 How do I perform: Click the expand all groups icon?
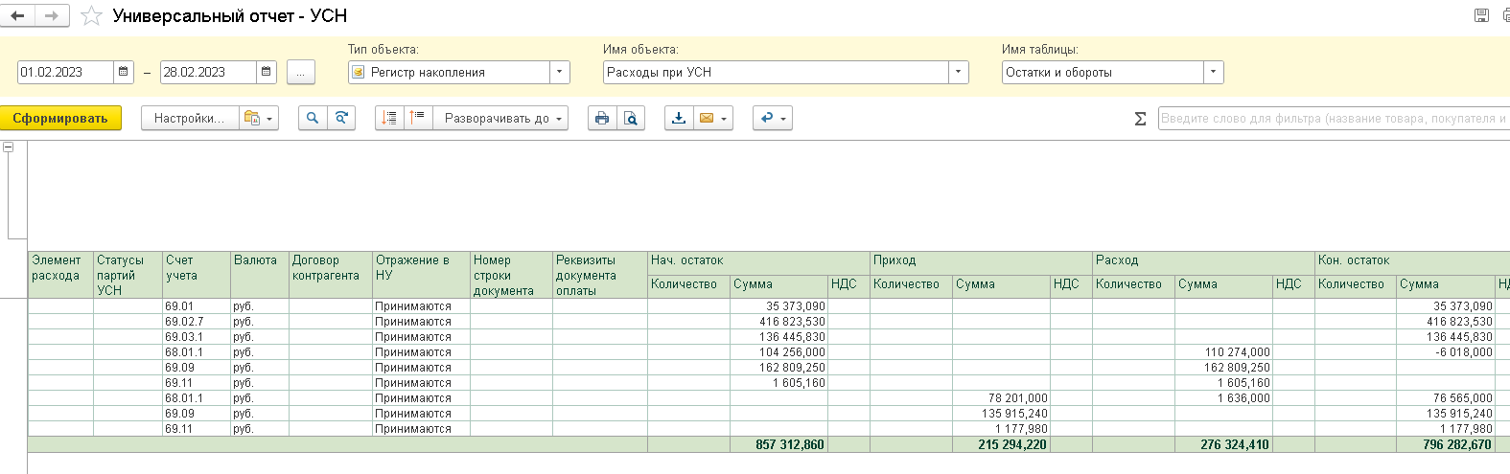click(389, 118)
